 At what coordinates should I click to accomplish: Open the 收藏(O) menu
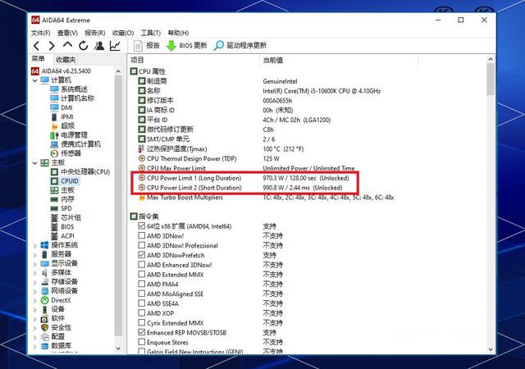coord(123,33)
